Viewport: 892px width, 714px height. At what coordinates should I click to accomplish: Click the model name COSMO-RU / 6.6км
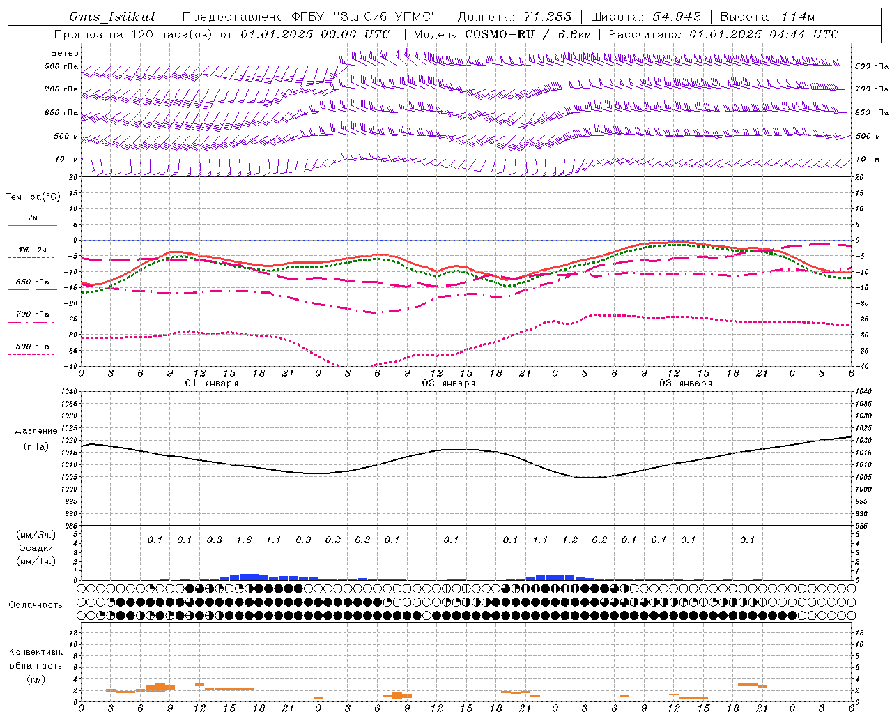(x=528, y=34)
